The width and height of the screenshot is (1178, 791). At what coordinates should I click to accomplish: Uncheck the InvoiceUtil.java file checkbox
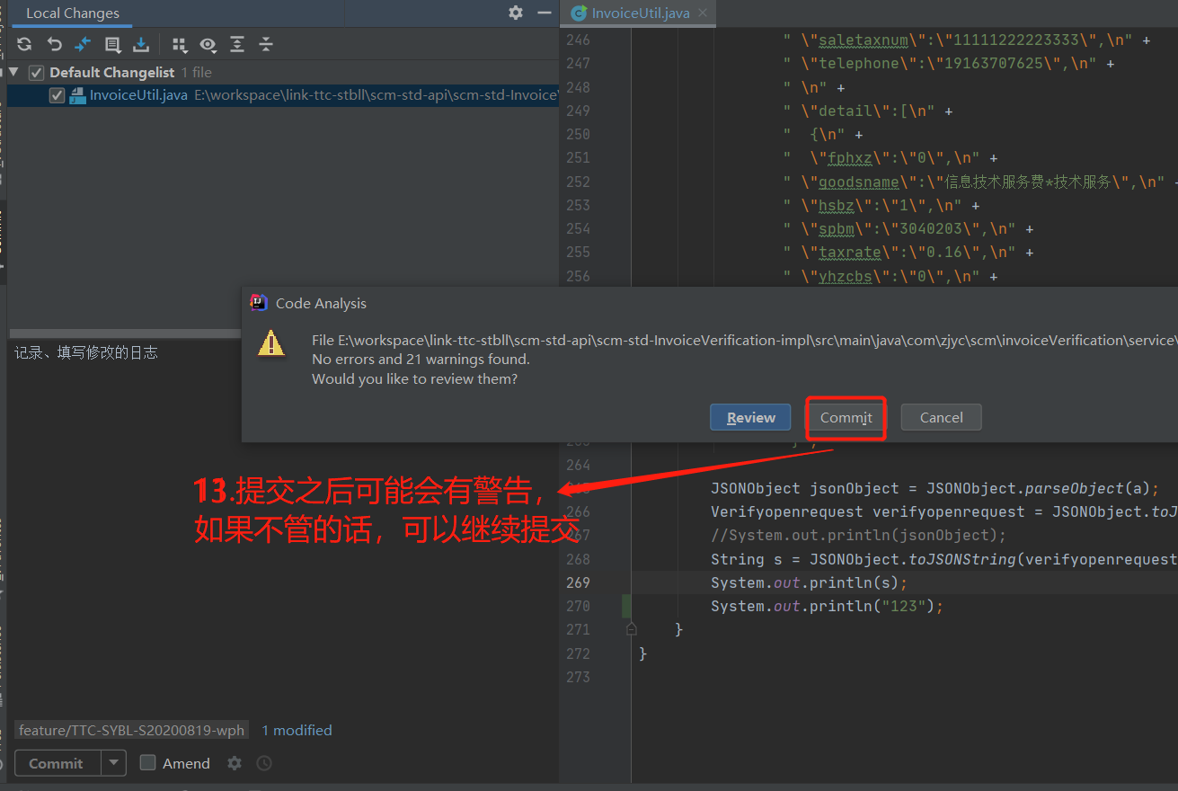57,95
